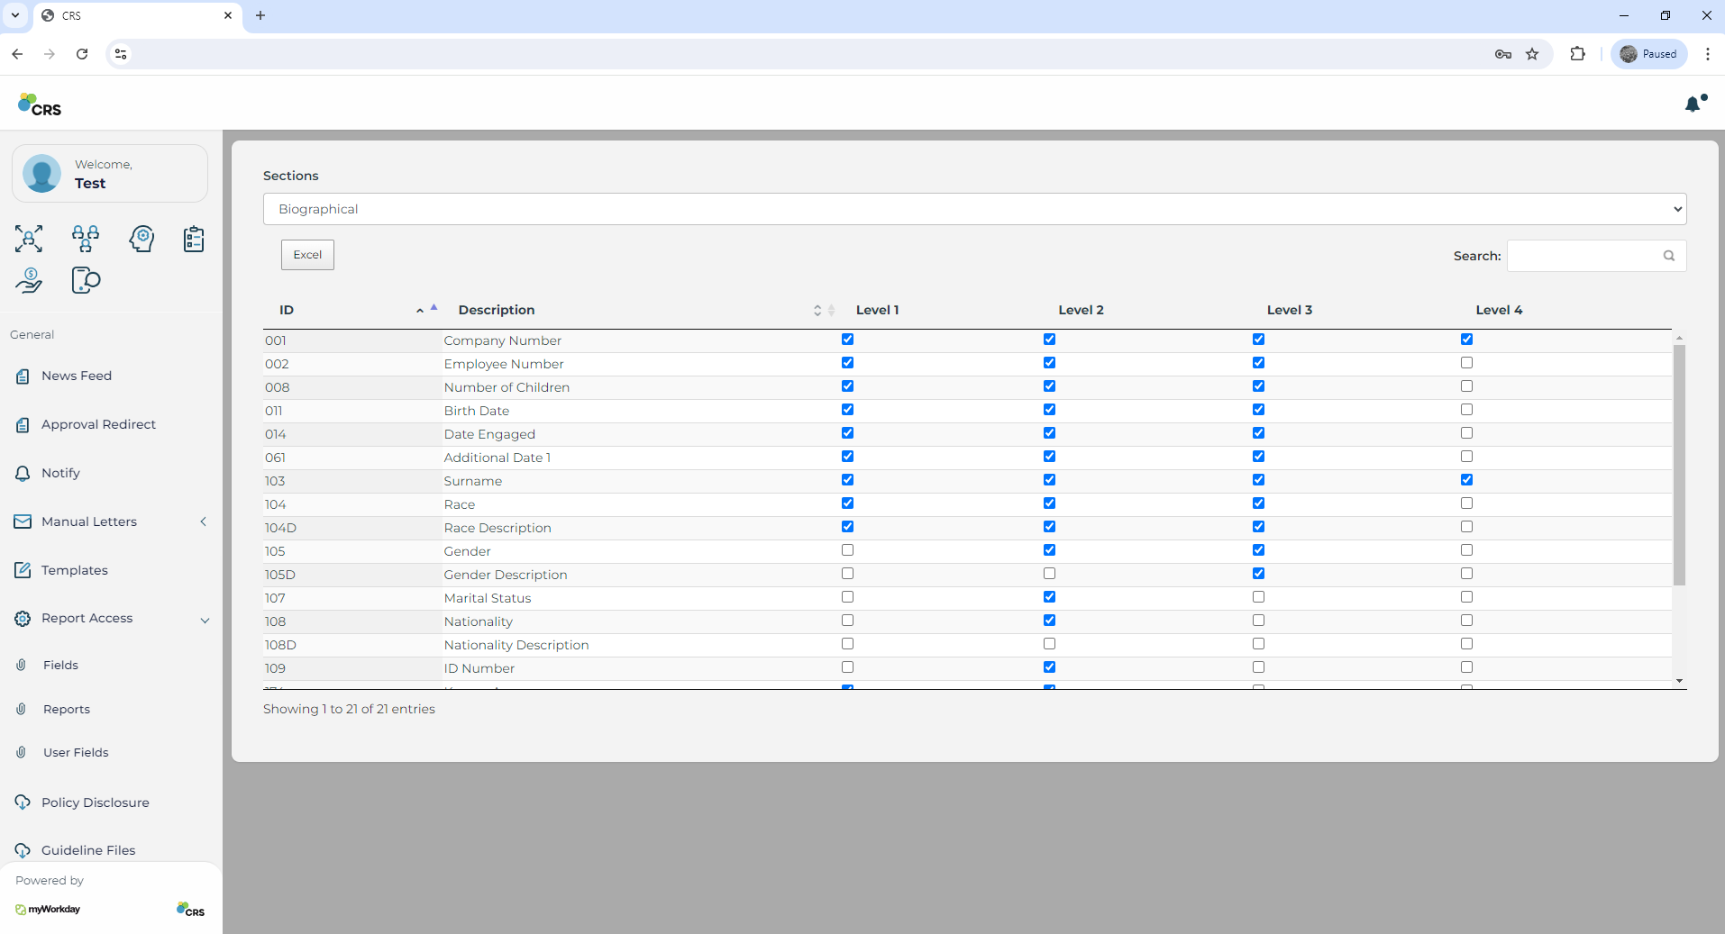Uncheck Level 1 for Company Number
The height and width of the screenshot is (934, 1725).
coord(847,340)
